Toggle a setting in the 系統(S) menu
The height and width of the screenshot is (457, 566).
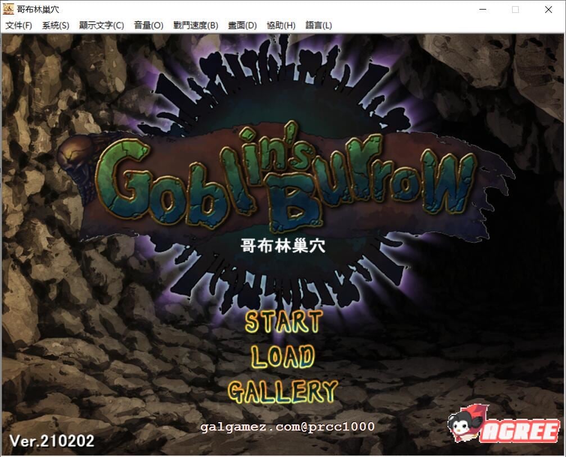[54, 25]
